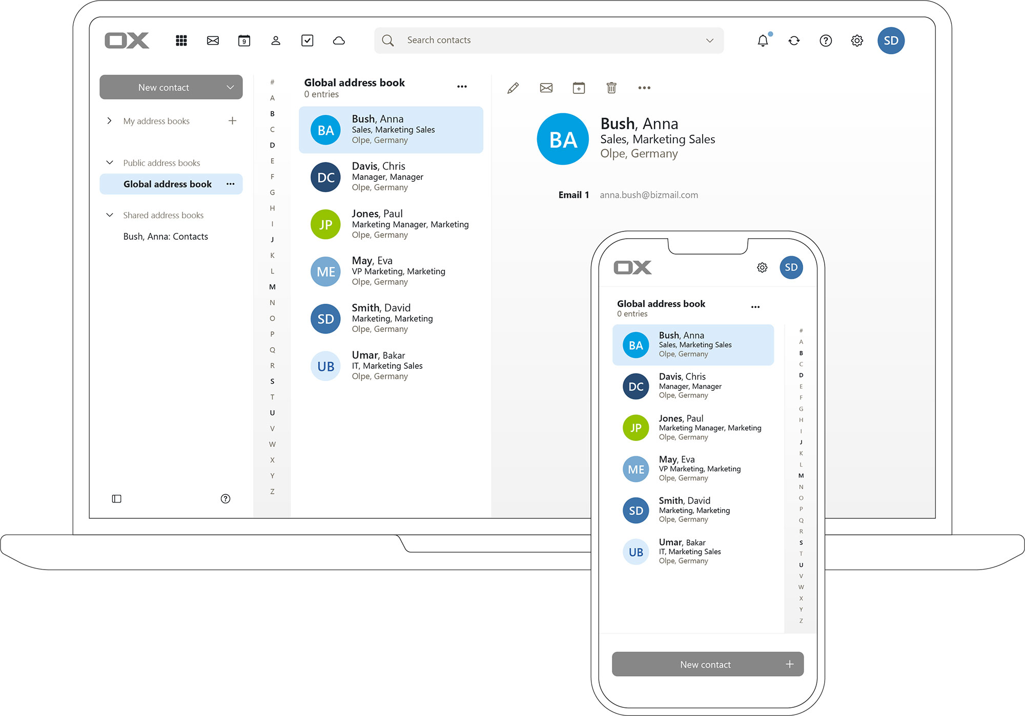This screenshot has height=716, width=1025.
Task: Click anna.bush@bizmail.com email link
Action: tap(649, 195)
